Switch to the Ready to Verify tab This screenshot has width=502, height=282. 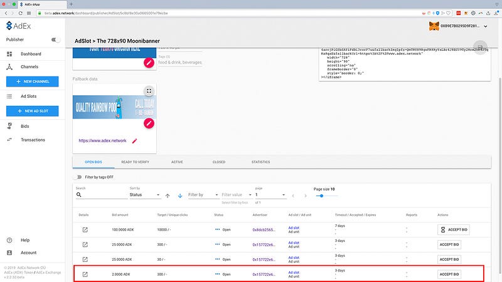(136, 162)
